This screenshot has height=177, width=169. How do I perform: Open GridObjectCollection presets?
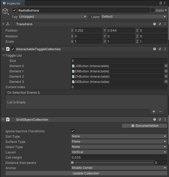(160, 119)
